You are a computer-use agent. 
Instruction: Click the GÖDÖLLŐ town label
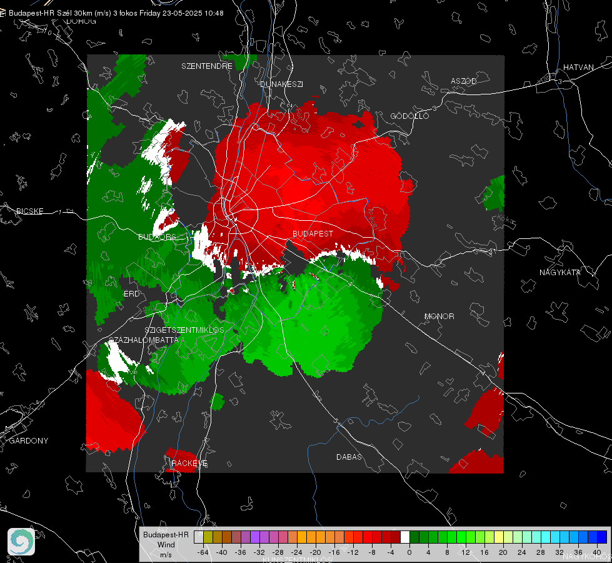point(409,116)
